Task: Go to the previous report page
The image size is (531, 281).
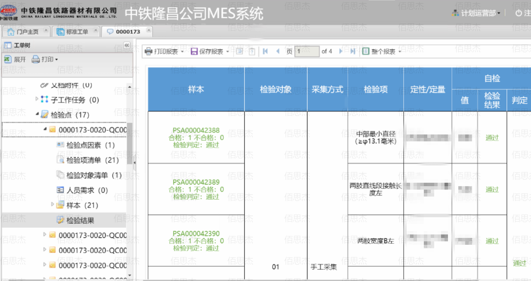Action: coord(278,51)
